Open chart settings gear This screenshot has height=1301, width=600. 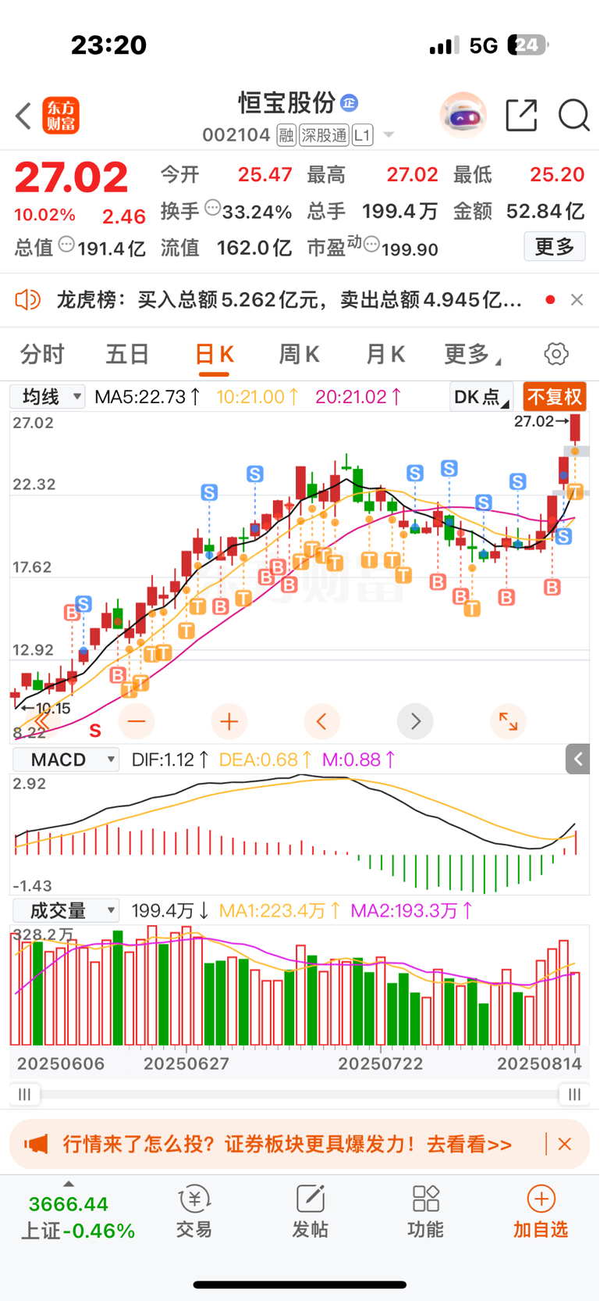556,354
